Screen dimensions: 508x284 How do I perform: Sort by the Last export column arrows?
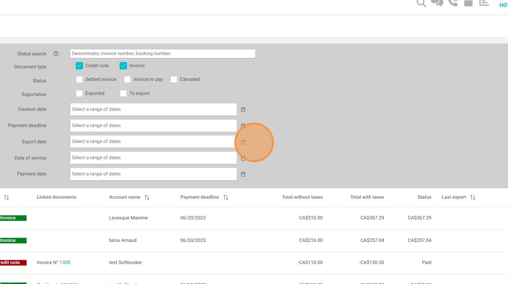(x=473, y=197)
